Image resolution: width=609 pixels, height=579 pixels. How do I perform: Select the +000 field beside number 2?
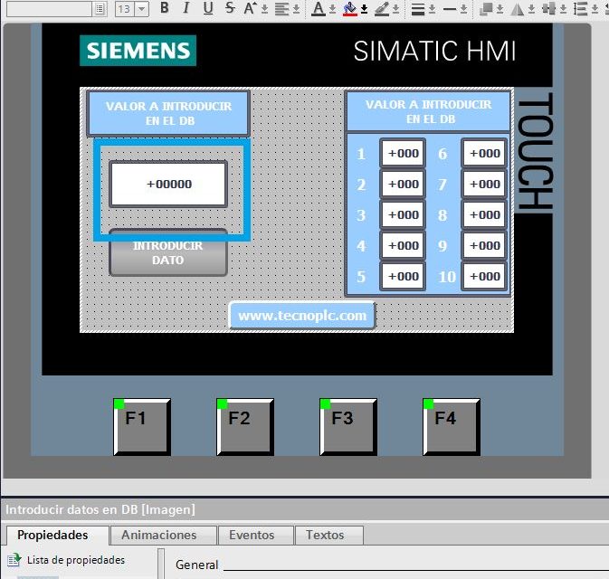(x=403, y=184)
